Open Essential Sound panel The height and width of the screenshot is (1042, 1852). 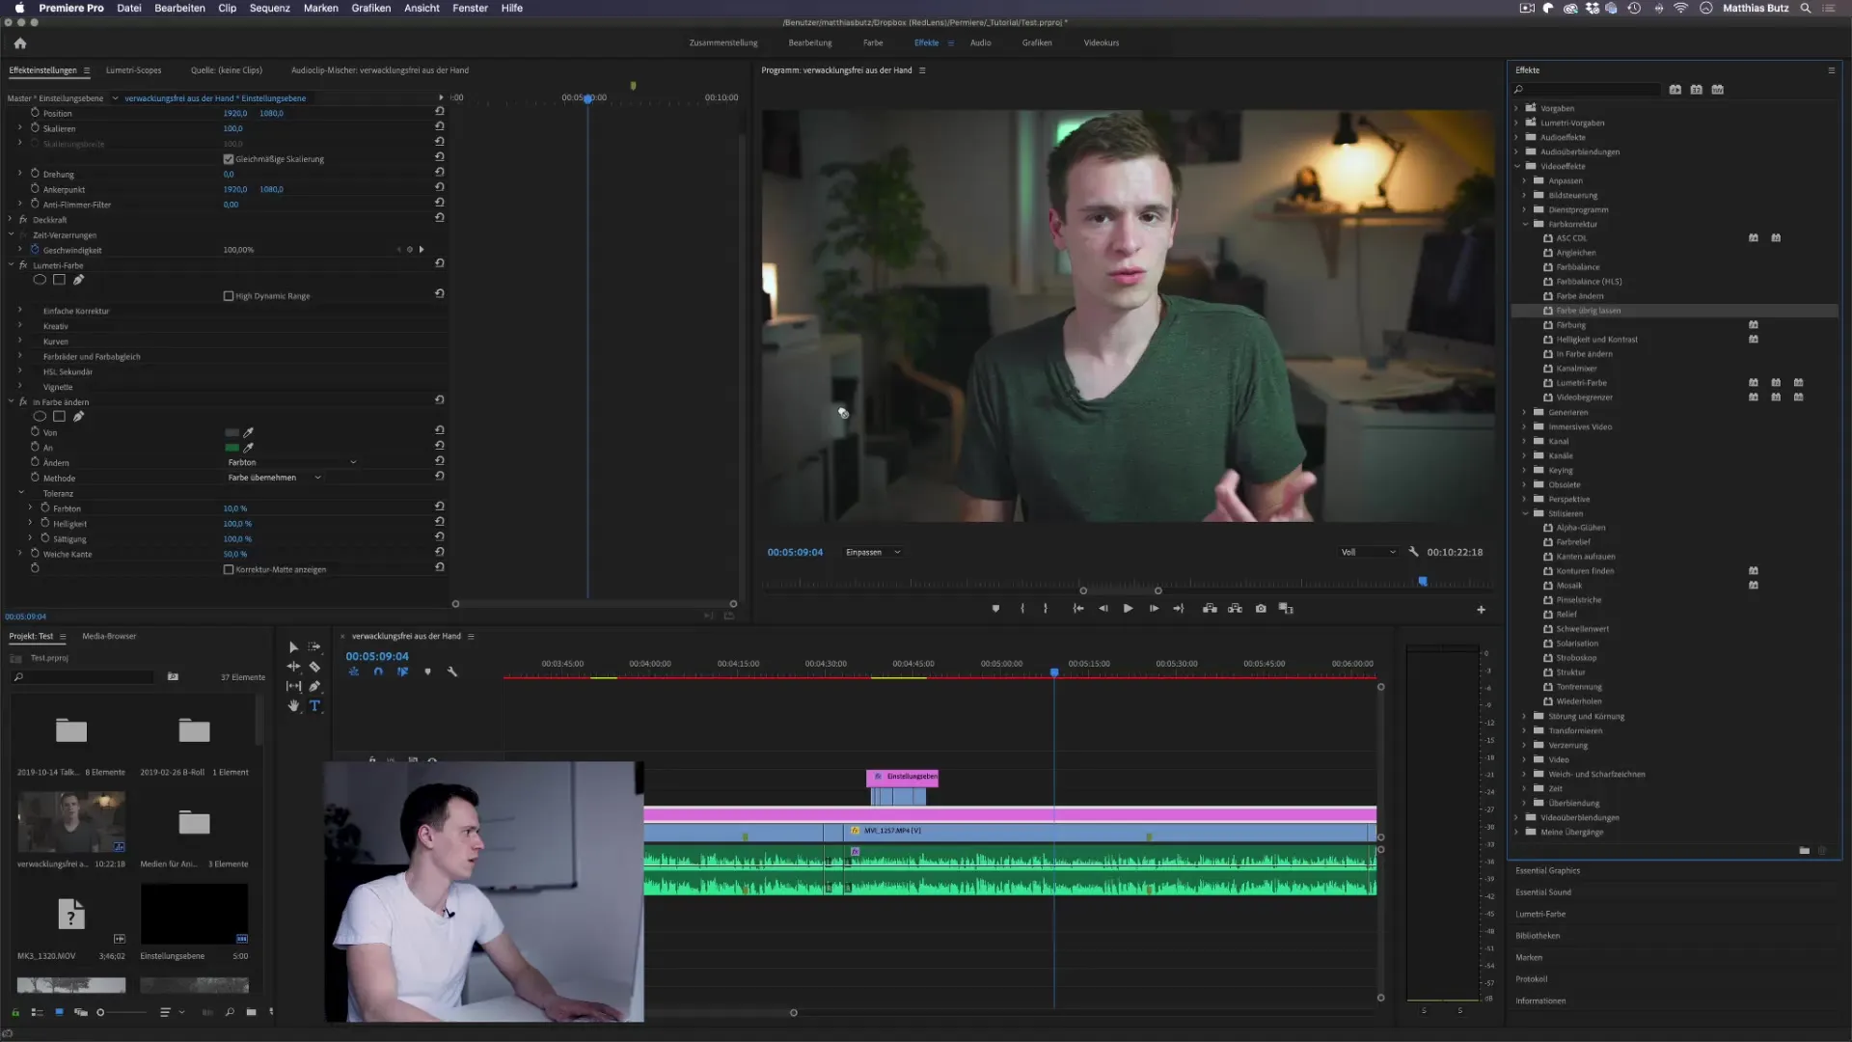pyautogui.click(x=1543, y=892)
